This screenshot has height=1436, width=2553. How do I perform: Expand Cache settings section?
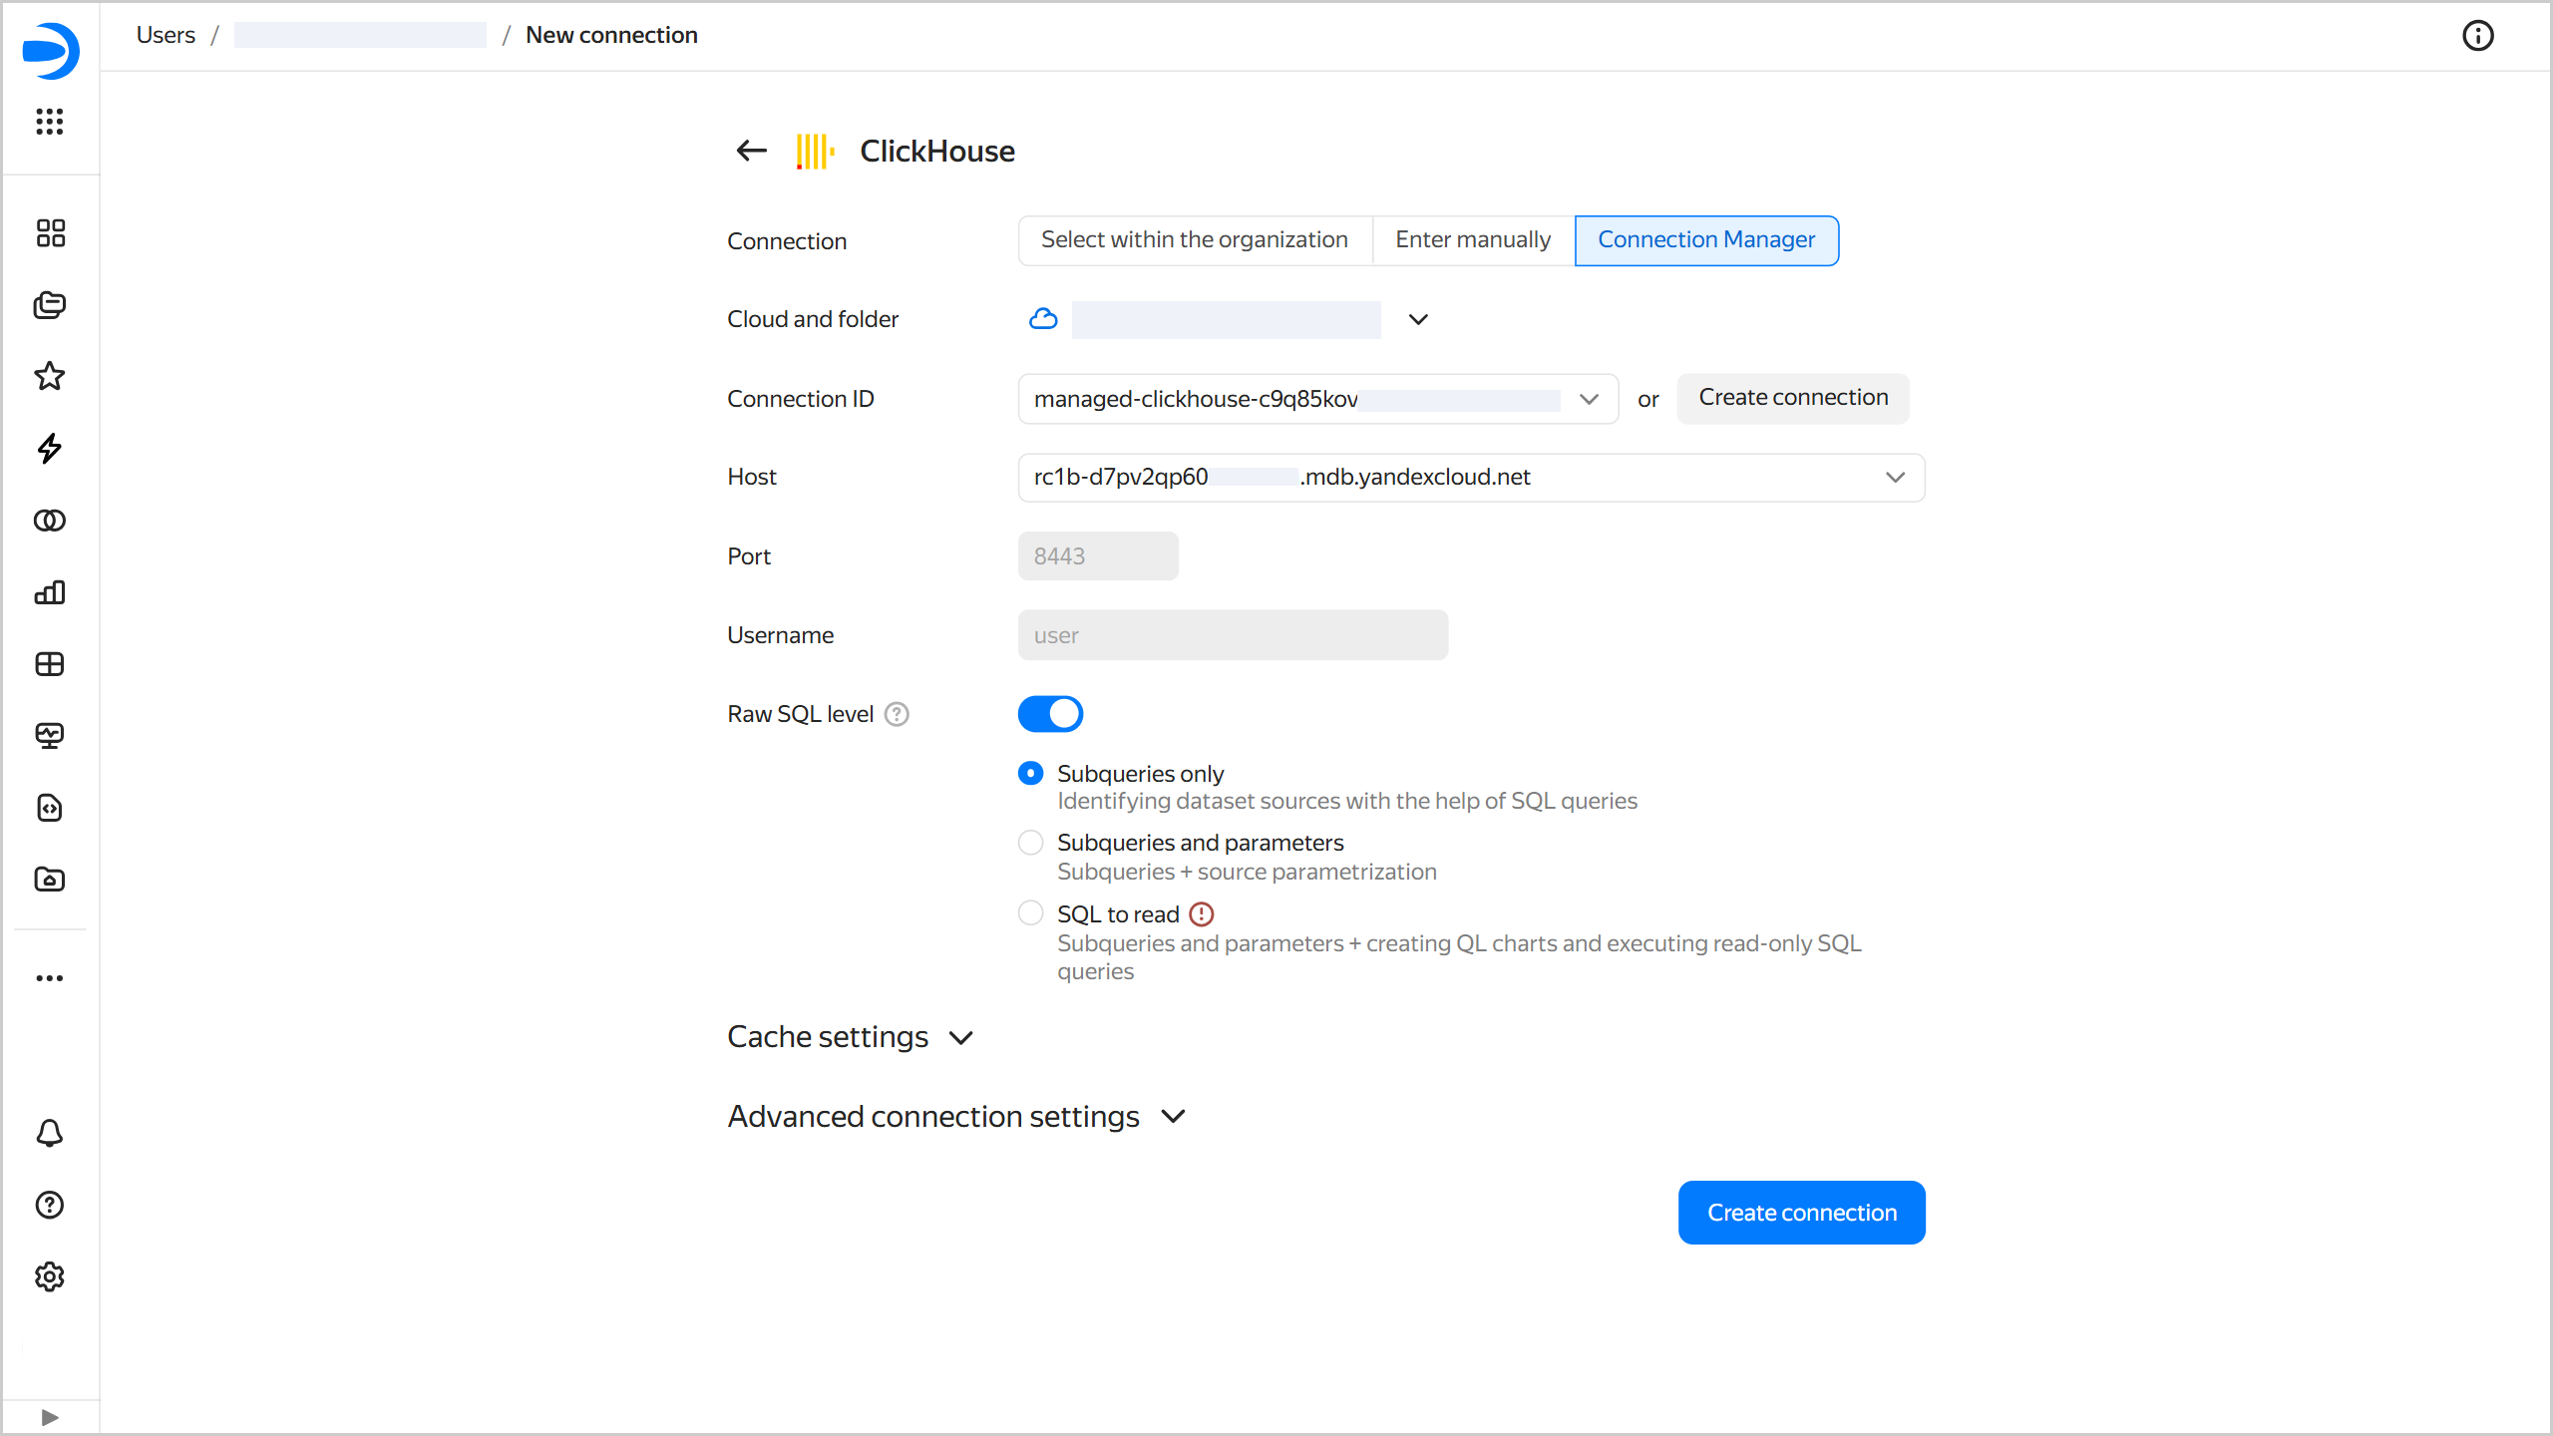pyautogui.click(x=851, y=1037)
